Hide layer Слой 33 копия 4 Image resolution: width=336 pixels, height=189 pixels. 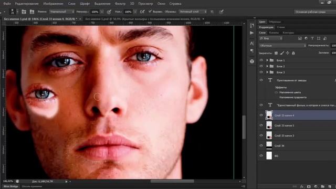pyautogui.click(x=261, y=115)
